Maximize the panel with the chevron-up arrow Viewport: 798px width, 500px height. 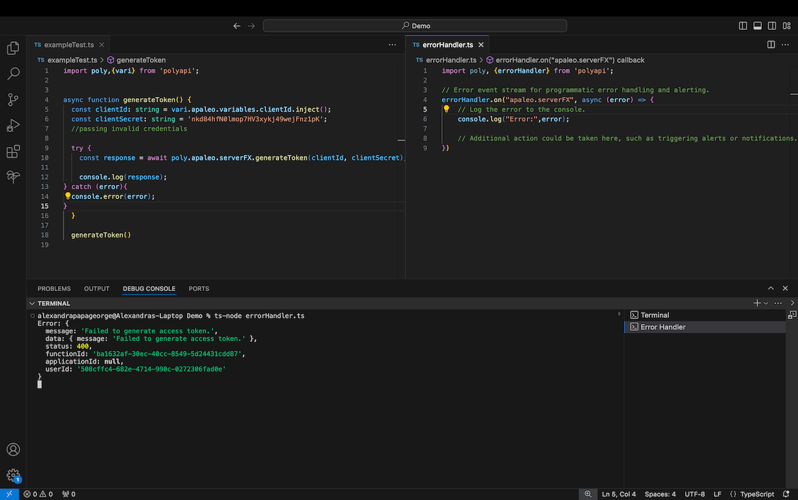coord(771,288)
